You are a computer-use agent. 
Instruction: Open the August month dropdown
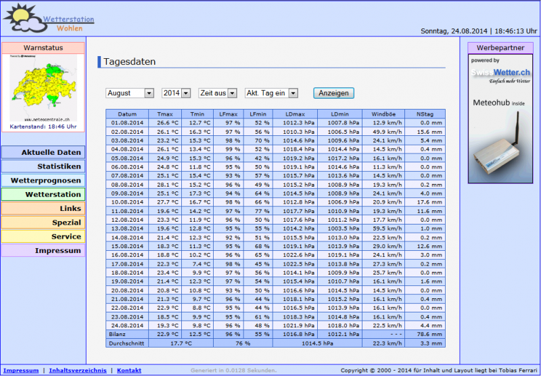(130, 93)
